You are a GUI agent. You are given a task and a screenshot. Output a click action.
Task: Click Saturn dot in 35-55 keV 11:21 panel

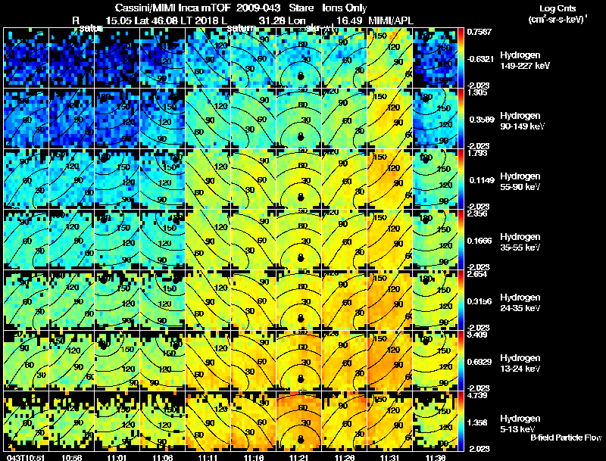(301, 257)
